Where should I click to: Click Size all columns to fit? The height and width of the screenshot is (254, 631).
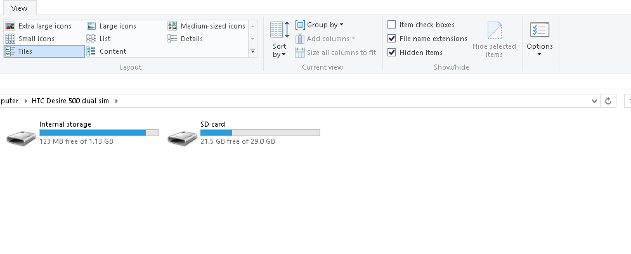tap(335, 53)
